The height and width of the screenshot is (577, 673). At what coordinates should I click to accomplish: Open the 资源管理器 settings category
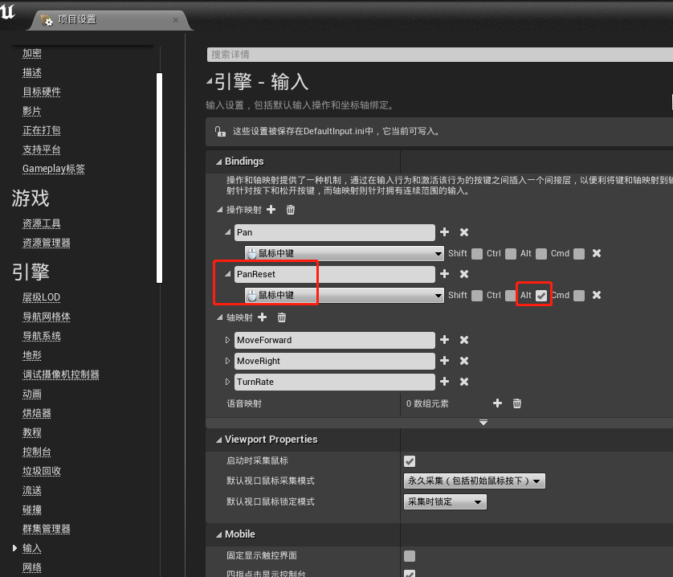coord(46,243)
